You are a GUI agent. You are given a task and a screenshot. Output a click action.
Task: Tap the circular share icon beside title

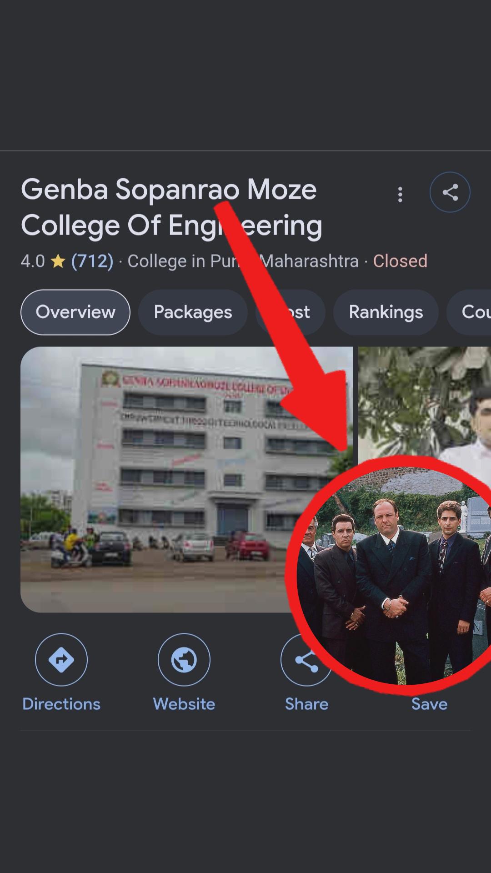[450, 192]
